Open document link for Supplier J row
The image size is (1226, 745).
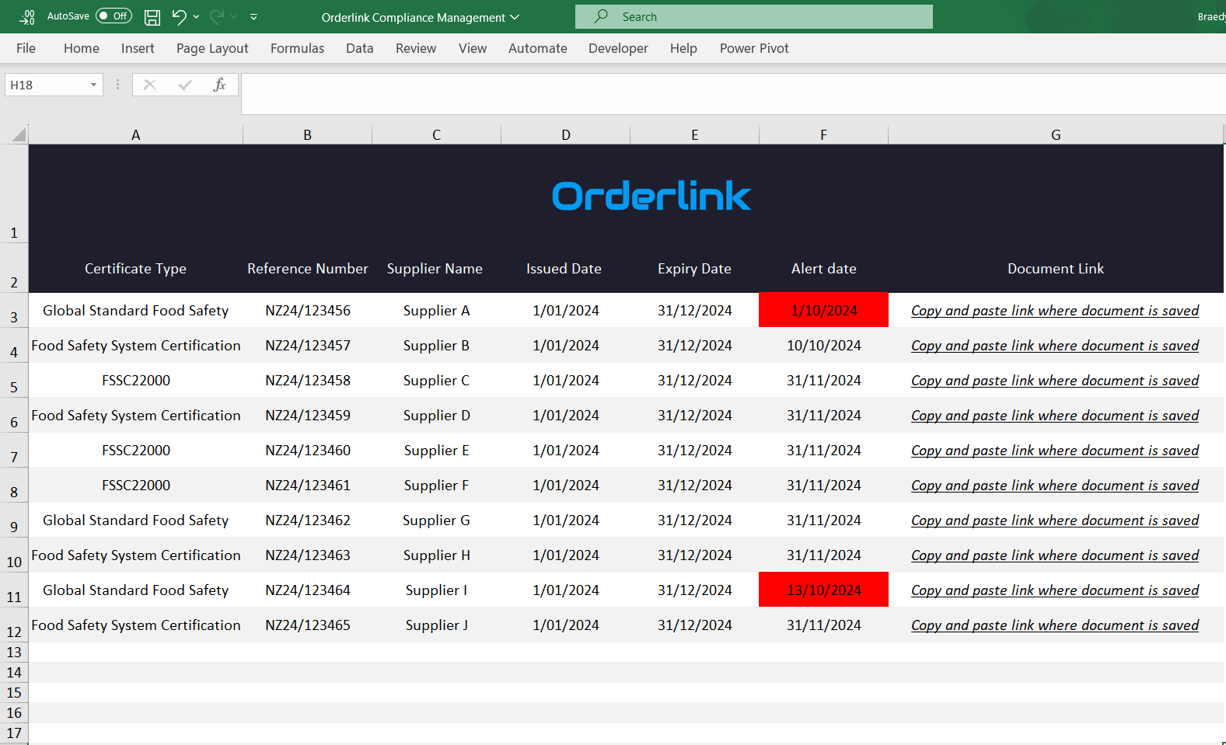coord(1055,625)
